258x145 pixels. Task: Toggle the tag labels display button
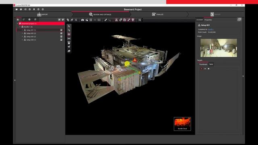click(x=121, y=20)
